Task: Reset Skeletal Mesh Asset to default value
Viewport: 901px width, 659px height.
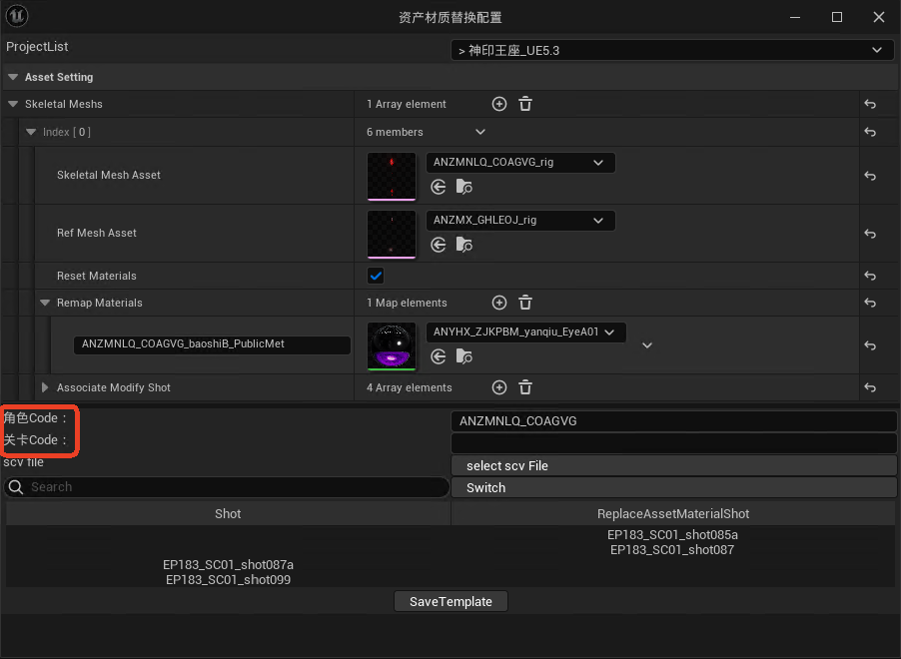Action: point(870,176)
